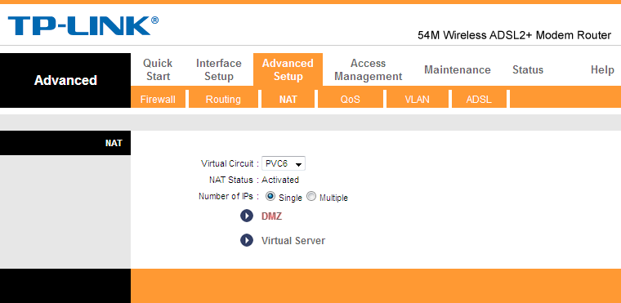Screen dimensions: 621x303
Task: Open the Virtual Circuit PVC6 dropdown
Action: [284, 163]
